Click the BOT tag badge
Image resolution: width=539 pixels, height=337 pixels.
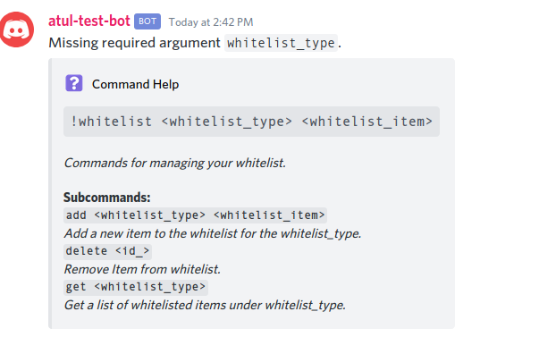pos(147,21)
